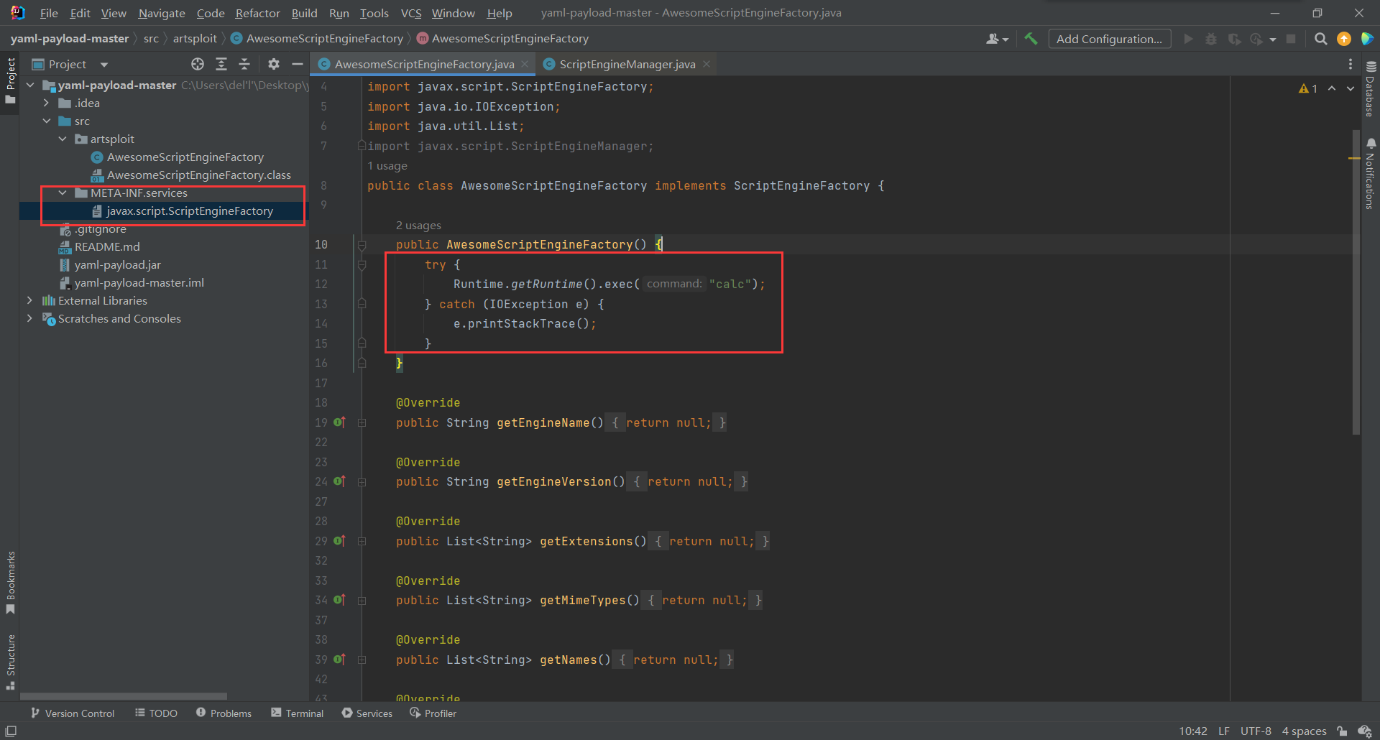Screen dimensions: 1380x740
Task: Collapse the yaml-payload-master root node
Action: point(30,85)
